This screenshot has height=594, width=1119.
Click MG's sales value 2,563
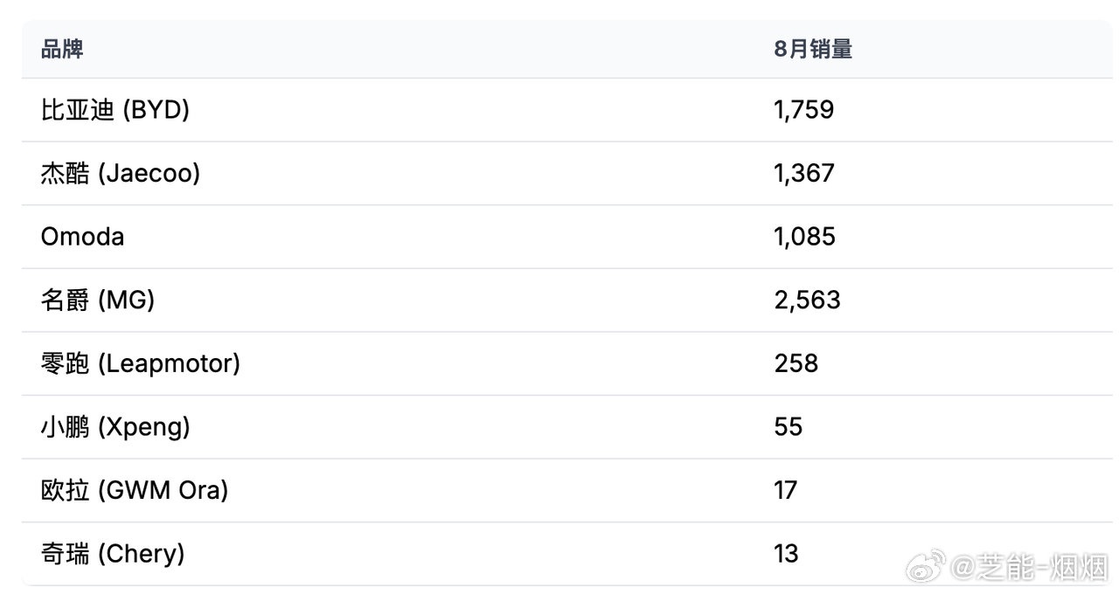807,300
